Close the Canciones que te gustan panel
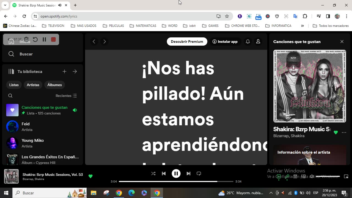 [x=342, y=42]
